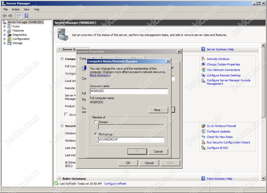Screen dimensions: 267x193
Task: Collapse the Server Summary section chevron
Action: tap(59, 49)
